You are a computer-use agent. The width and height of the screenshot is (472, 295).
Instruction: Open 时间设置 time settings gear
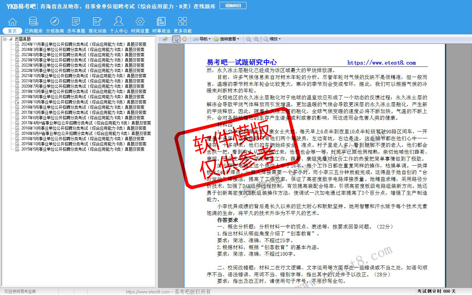[x=140, y=25]
